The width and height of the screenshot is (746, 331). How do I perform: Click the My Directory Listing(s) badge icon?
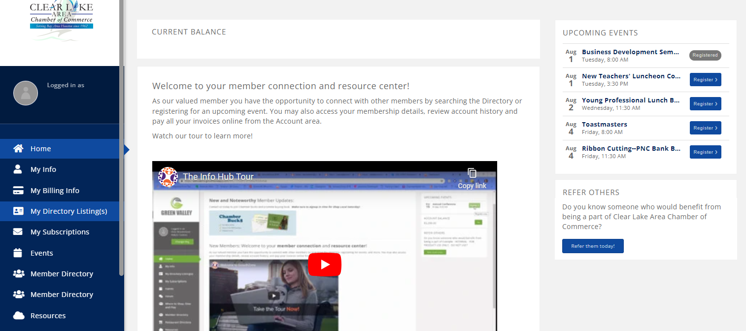click(x=19, y=211)
